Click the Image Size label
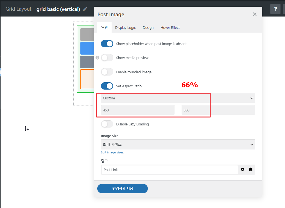285x208 pixels. (x=110, y=136)
